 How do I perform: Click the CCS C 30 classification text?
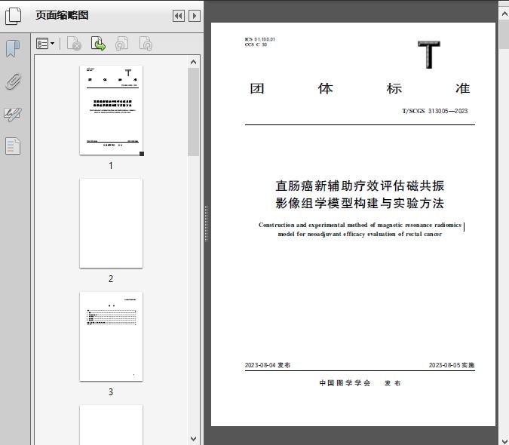[x=256, y=44]
